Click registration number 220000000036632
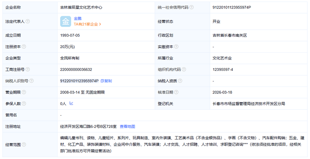 coord(76,69)
